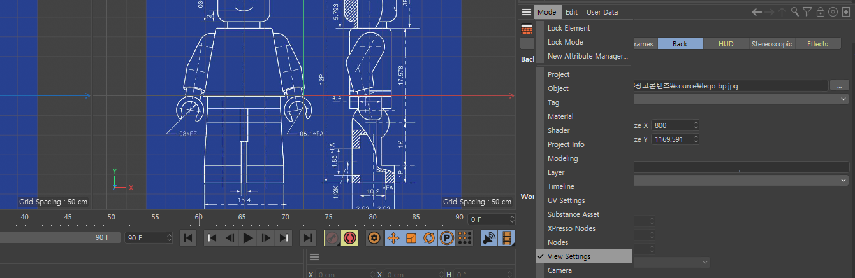Toggle sound playback speaker icon
The height and width of the screenshot is (278, 855).
(489, 238)
